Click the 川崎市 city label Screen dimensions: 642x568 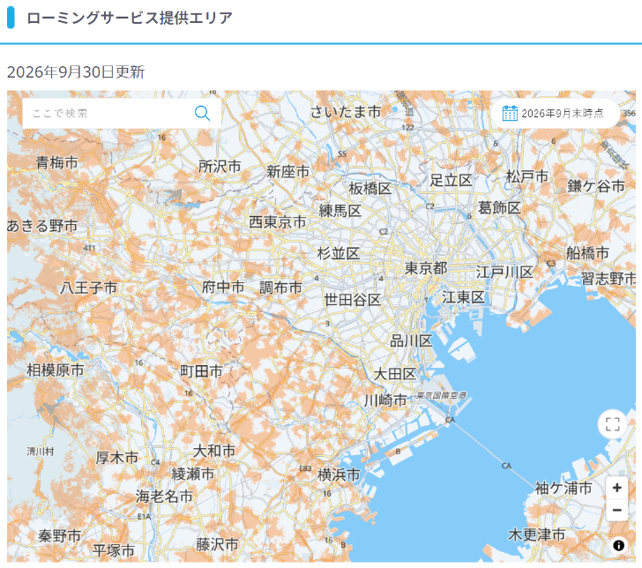click(385, 400)
